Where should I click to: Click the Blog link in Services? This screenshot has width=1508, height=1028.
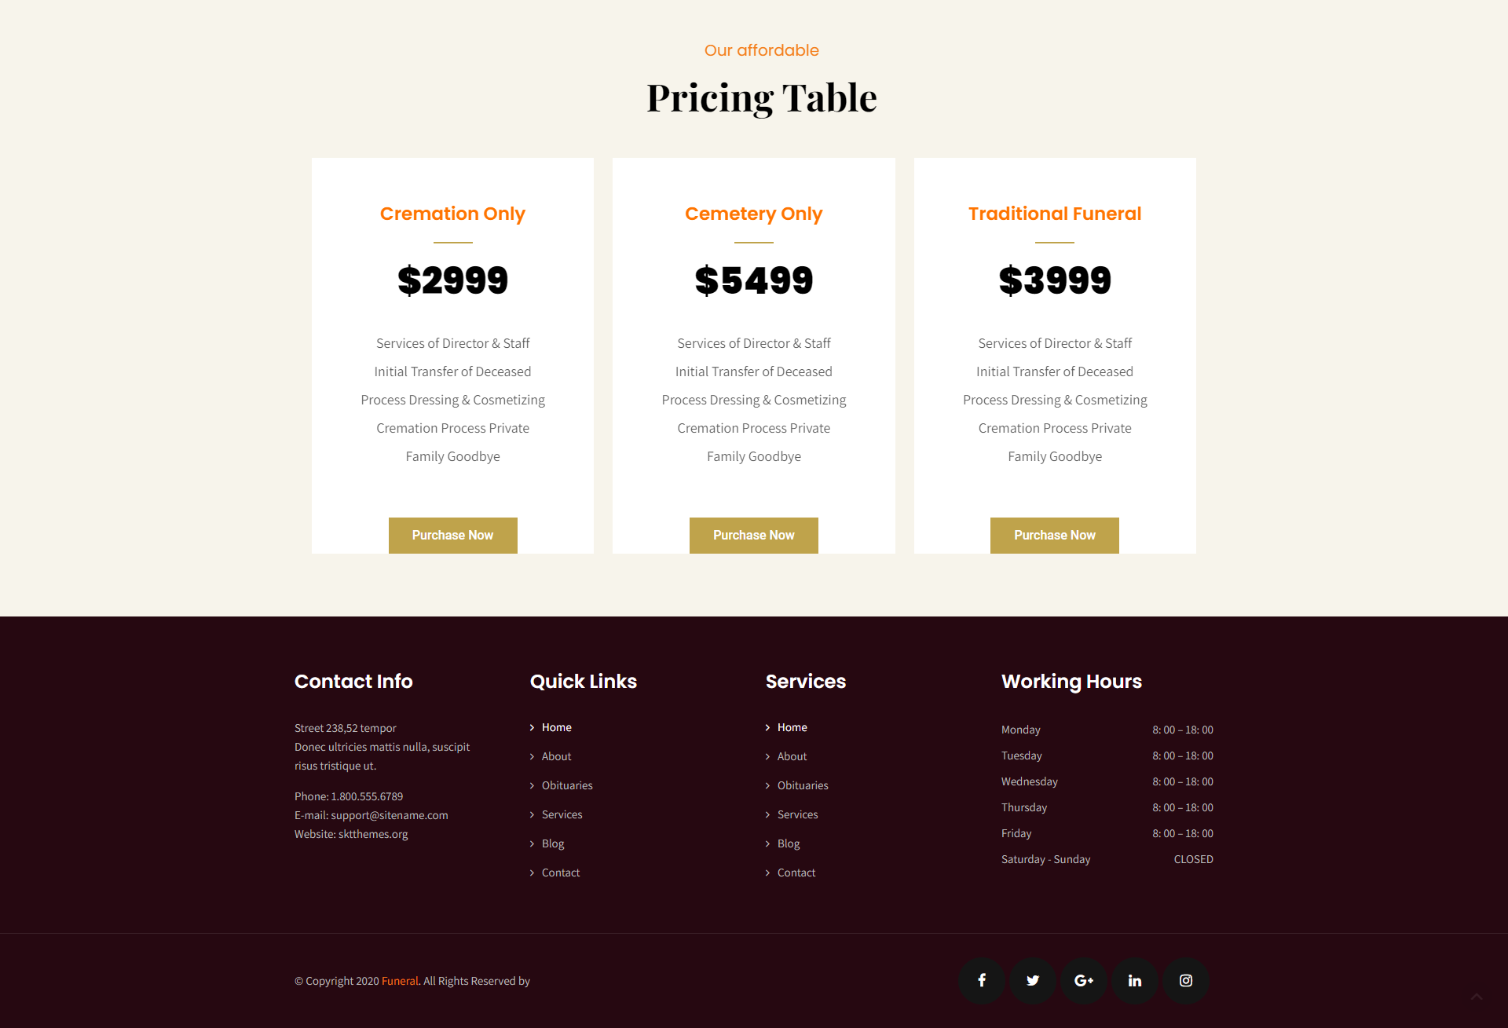pyautogui.click(x=789, y=843)
